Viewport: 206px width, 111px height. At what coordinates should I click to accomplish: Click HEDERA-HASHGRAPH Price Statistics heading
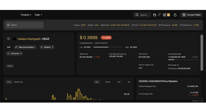(x=158, y=81)
